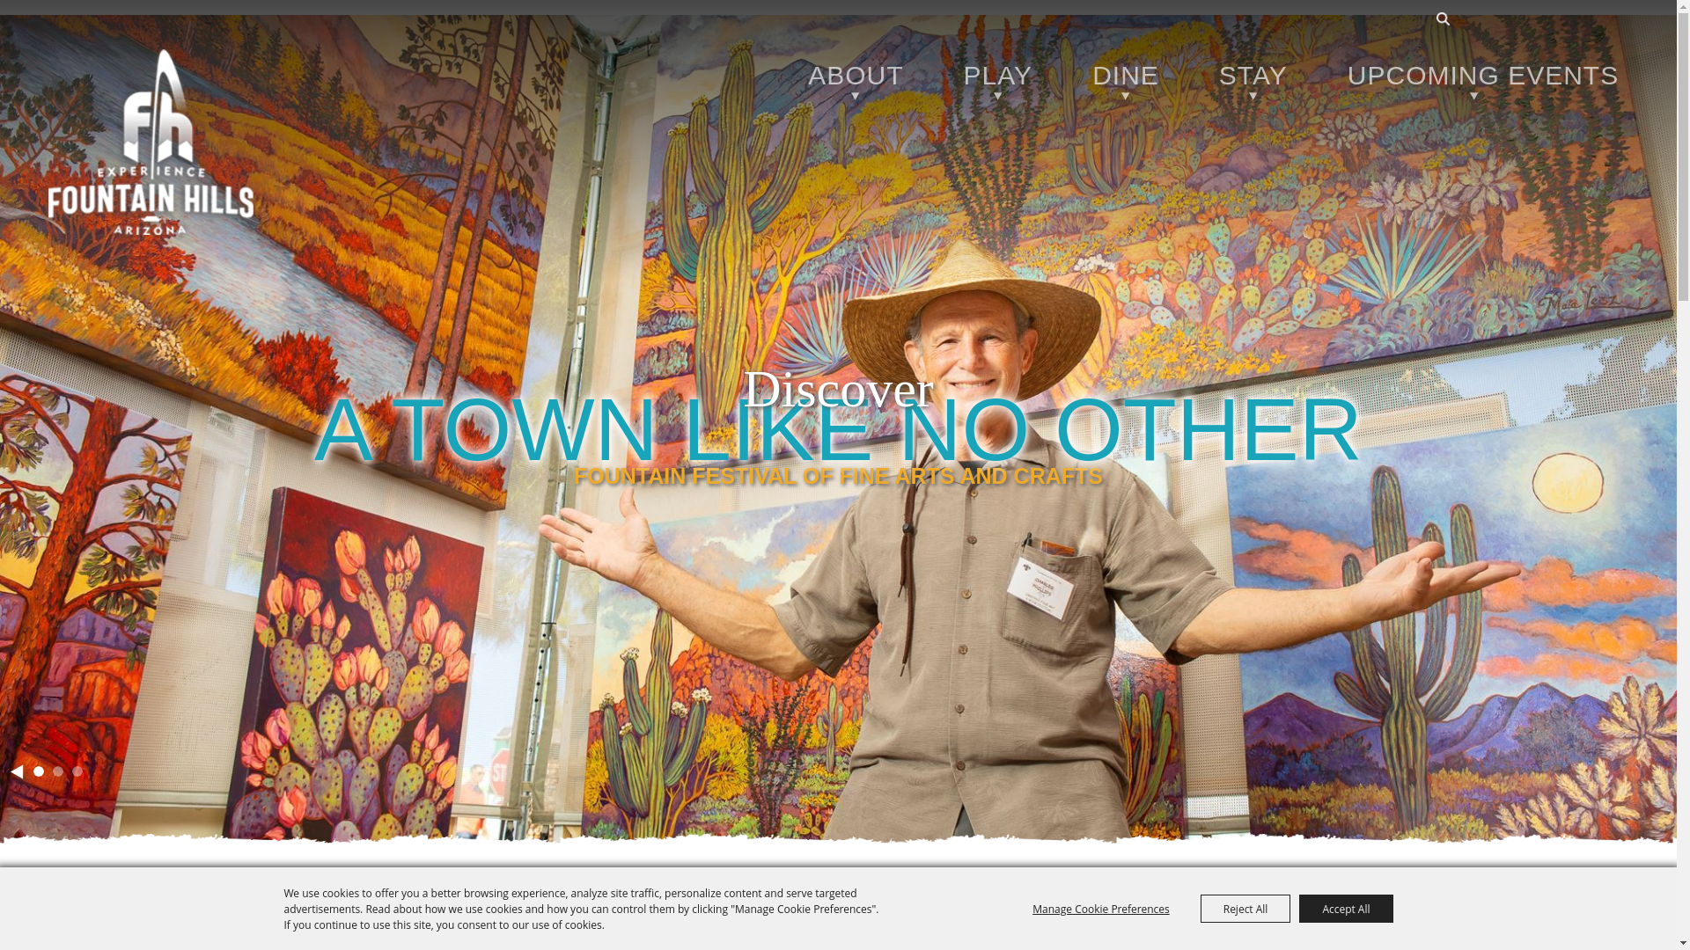Open the STAY menu
1690x950 pixels.
point(1253,76)
